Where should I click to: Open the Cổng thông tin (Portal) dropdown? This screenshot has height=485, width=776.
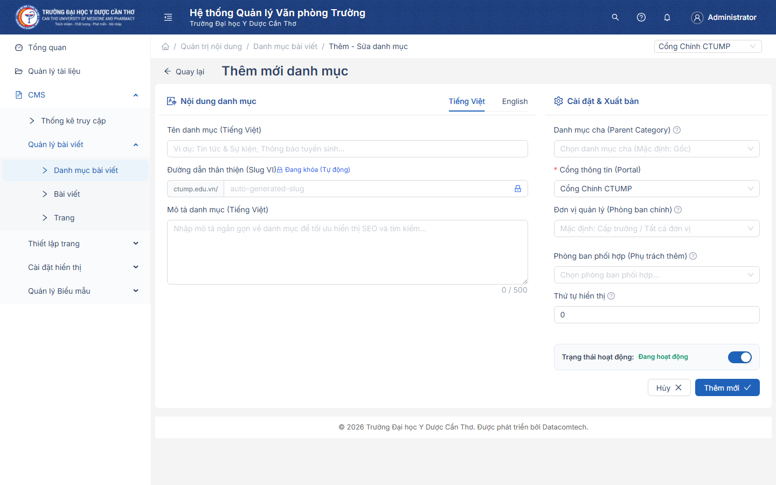point(656,189)
